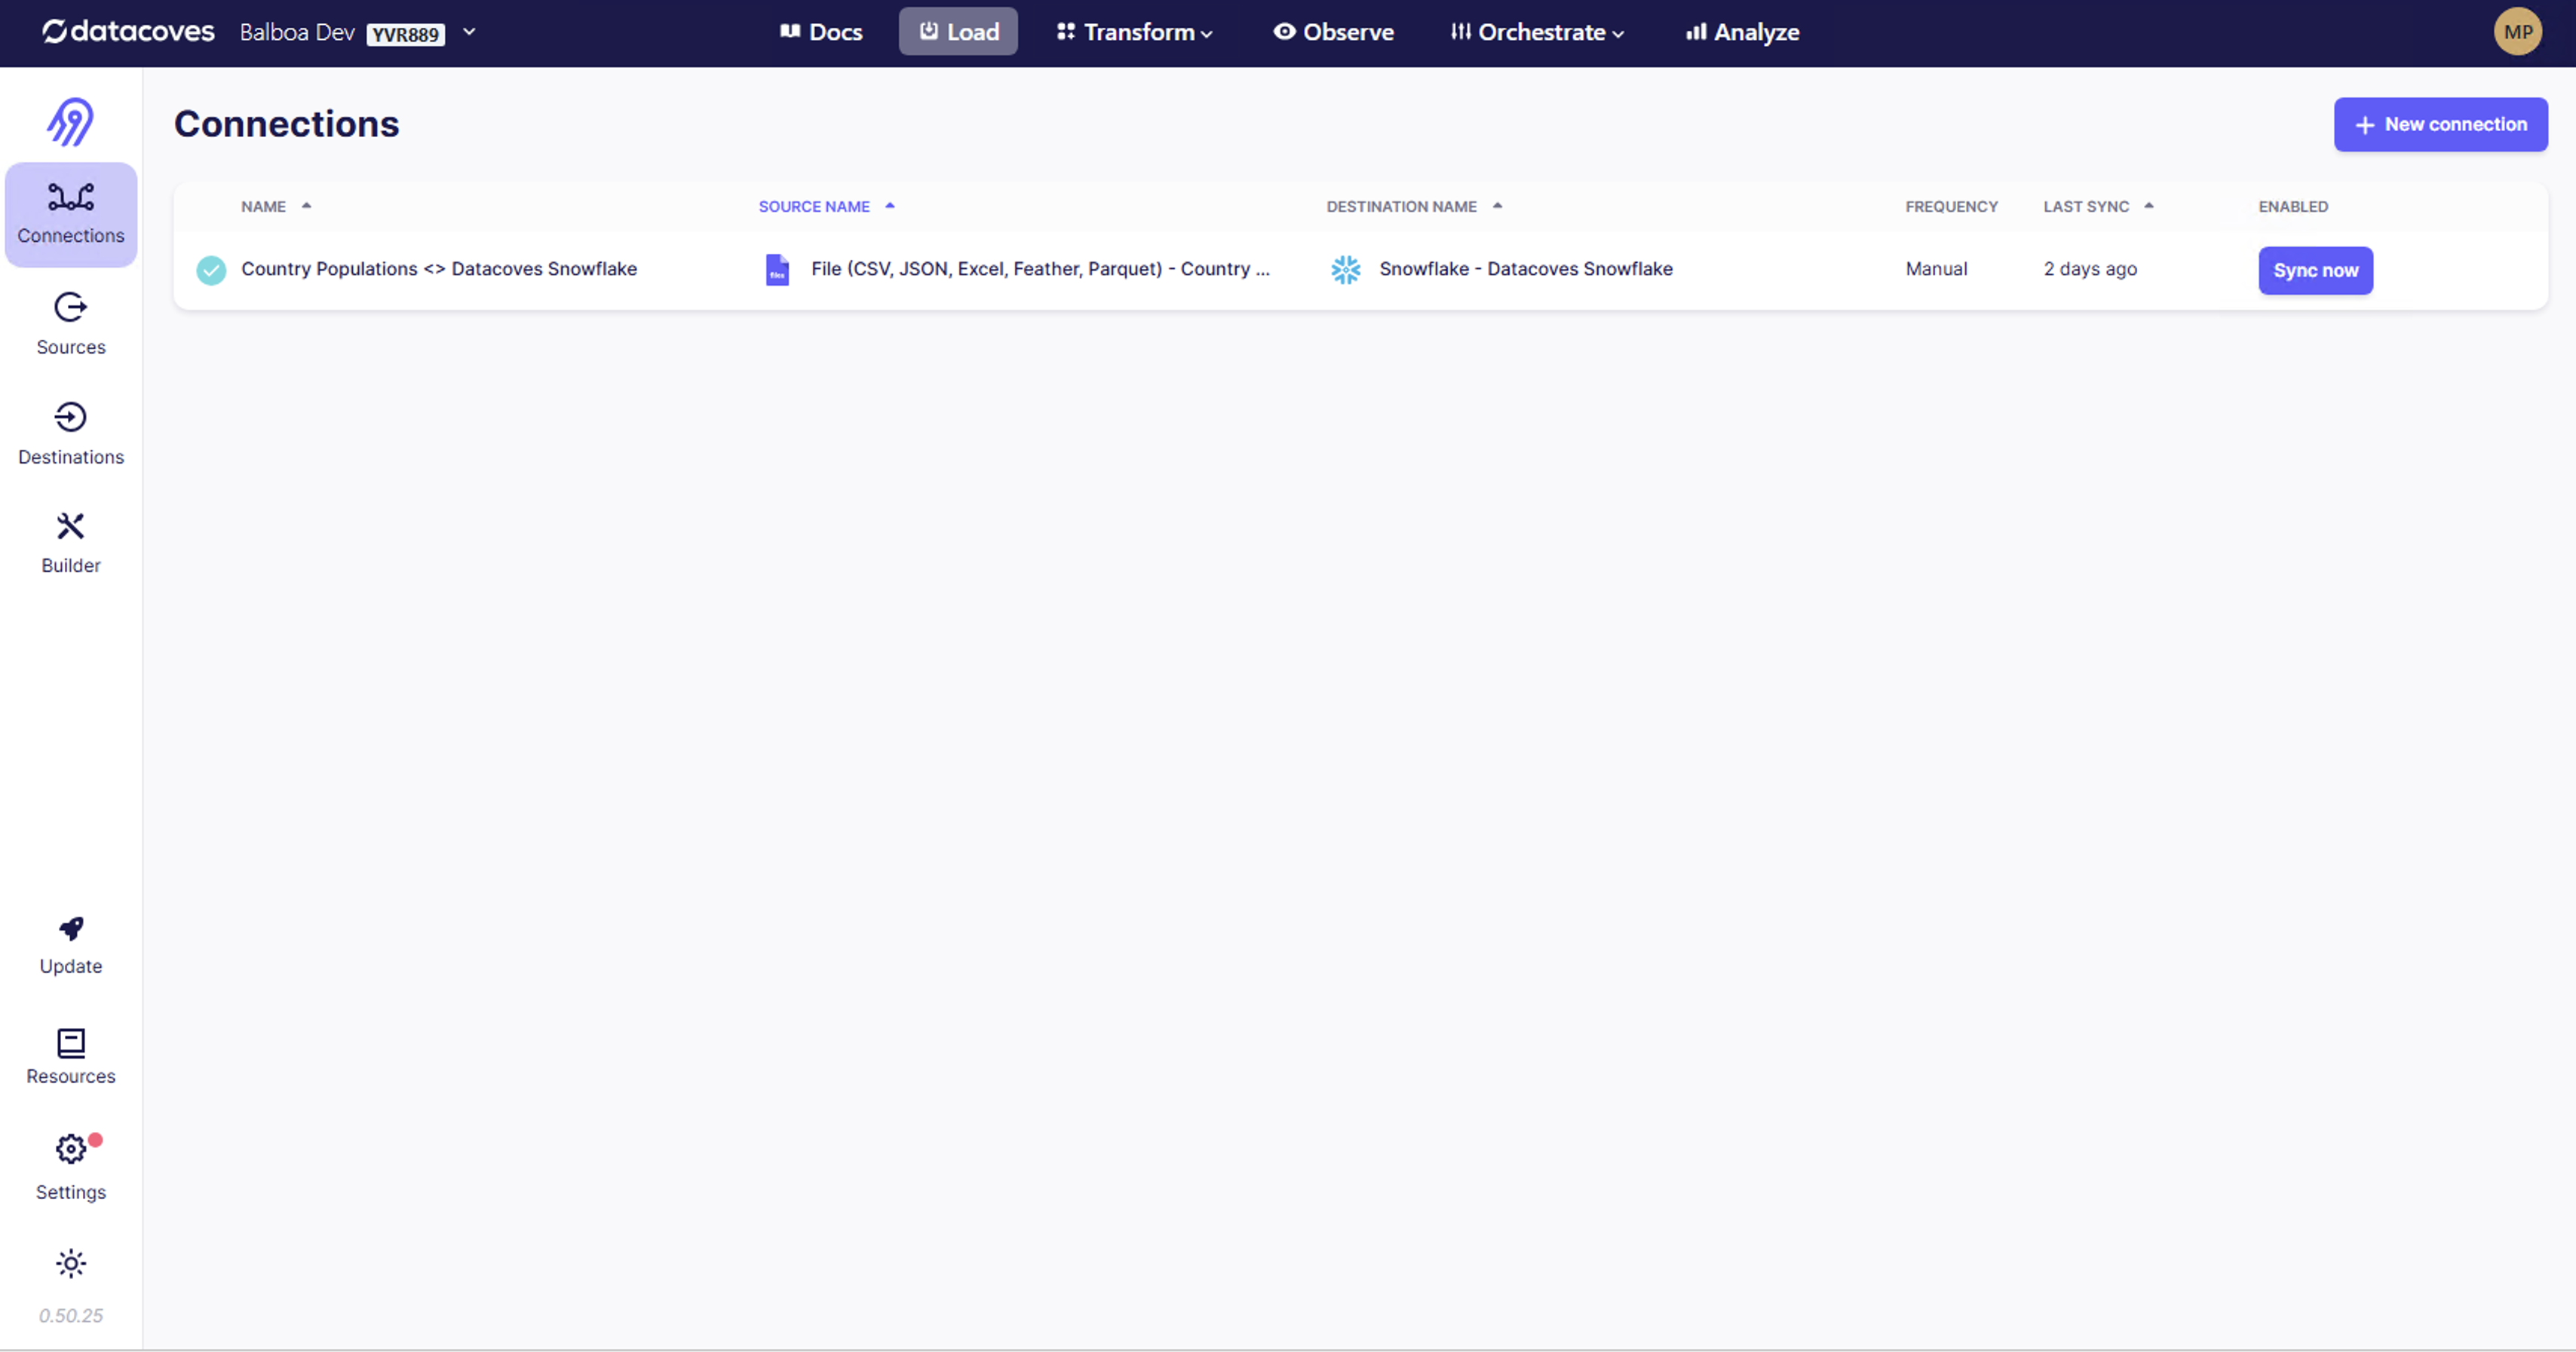Screen dimensions: 2576x1352
Task: Sort connections by Name column
Action: coord(276,206)
